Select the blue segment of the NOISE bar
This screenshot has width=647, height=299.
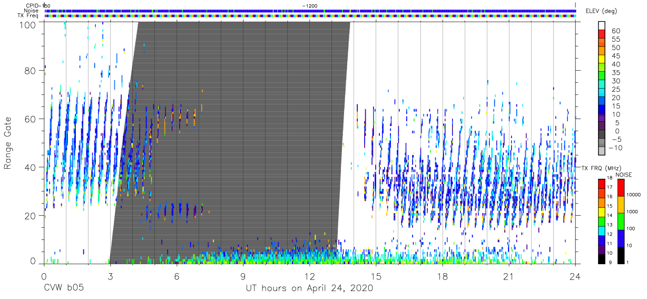(x=621, y=238)
